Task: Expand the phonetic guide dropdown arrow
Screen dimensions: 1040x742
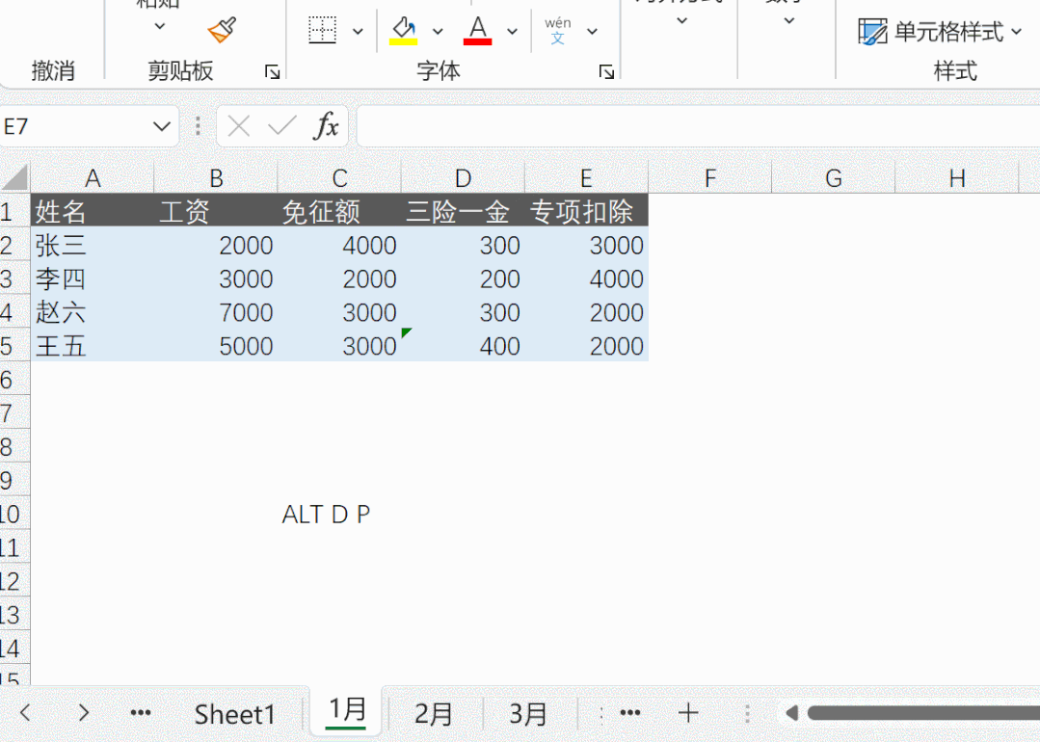Action: pos(593,31)
